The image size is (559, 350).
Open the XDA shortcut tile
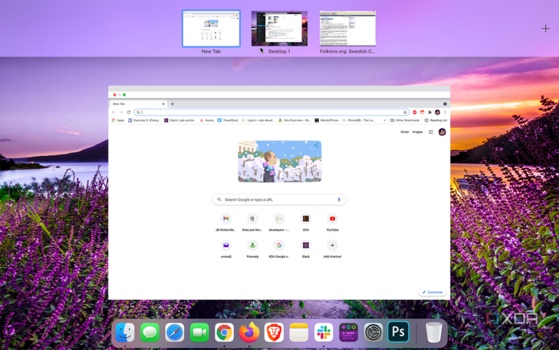306,222
